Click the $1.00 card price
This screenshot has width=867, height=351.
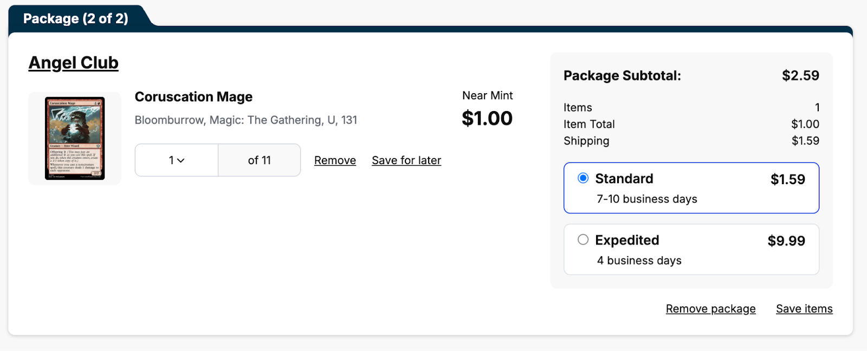click(x=487, y=118)
